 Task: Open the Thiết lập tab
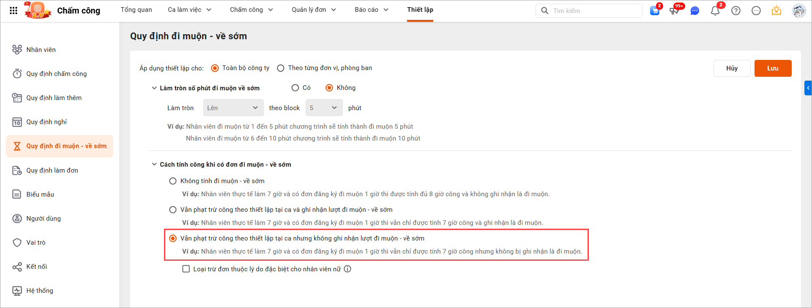point(420,10)
